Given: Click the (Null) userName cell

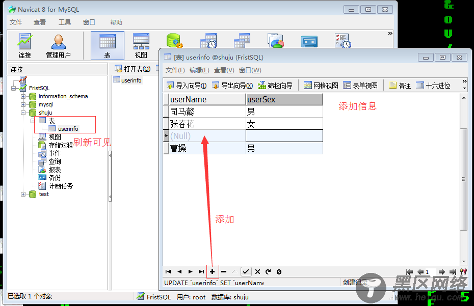Looking at the screenshot, I should (207, 136).
